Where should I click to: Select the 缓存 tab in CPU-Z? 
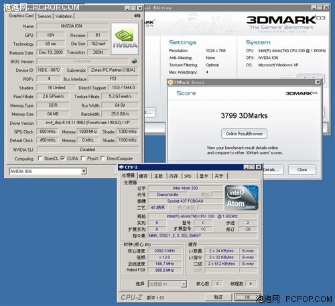(143, 176)
